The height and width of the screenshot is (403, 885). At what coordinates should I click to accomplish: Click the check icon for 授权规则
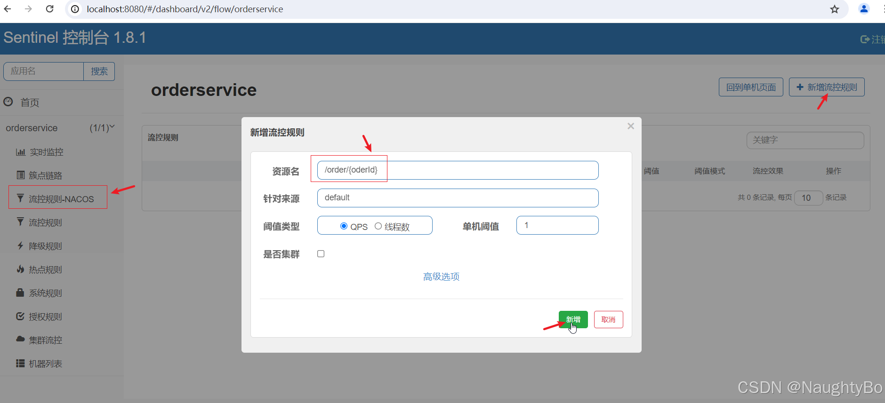[x=20, y=316]
